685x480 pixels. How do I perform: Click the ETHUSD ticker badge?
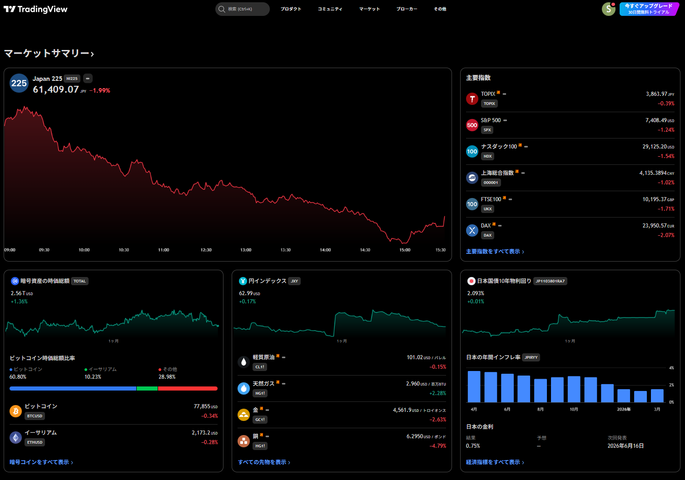coord(35,442)
